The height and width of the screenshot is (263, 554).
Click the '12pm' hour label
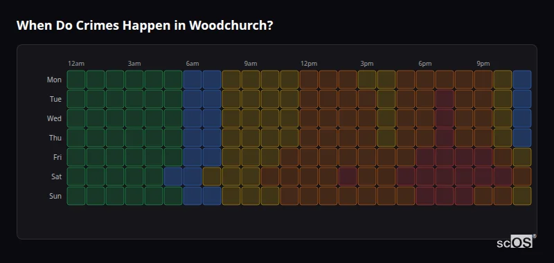click(309, 64)
